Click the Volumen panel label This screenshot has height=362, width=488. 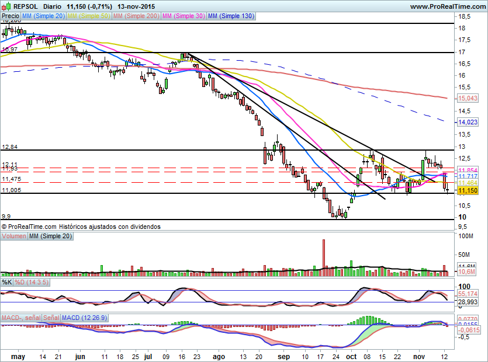[14, 236]
